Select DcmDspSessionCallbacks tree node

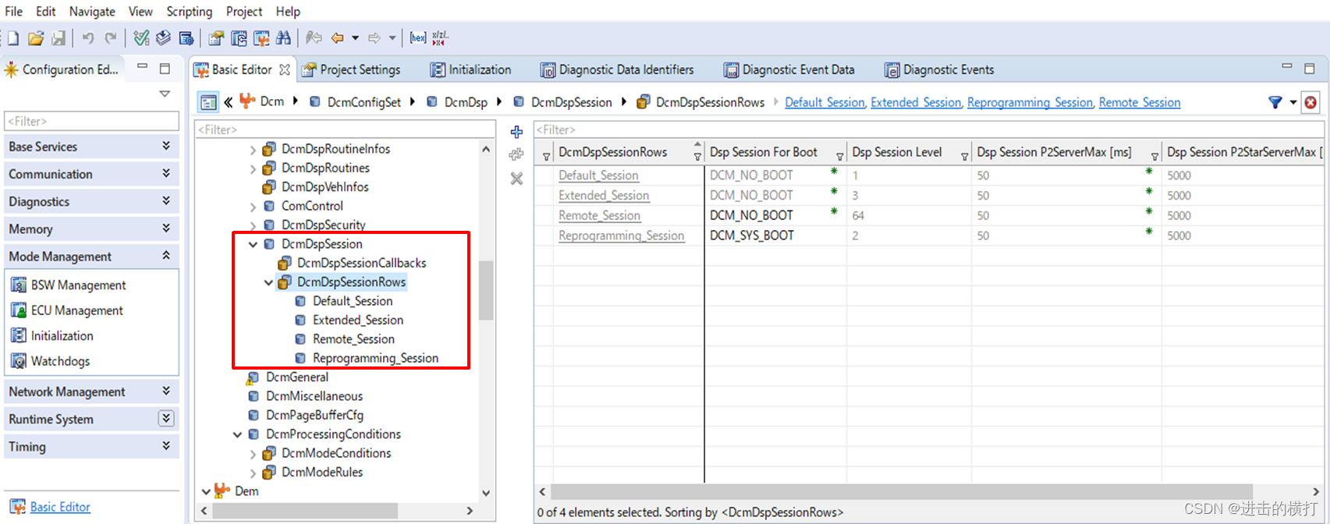tap(362, 263)
